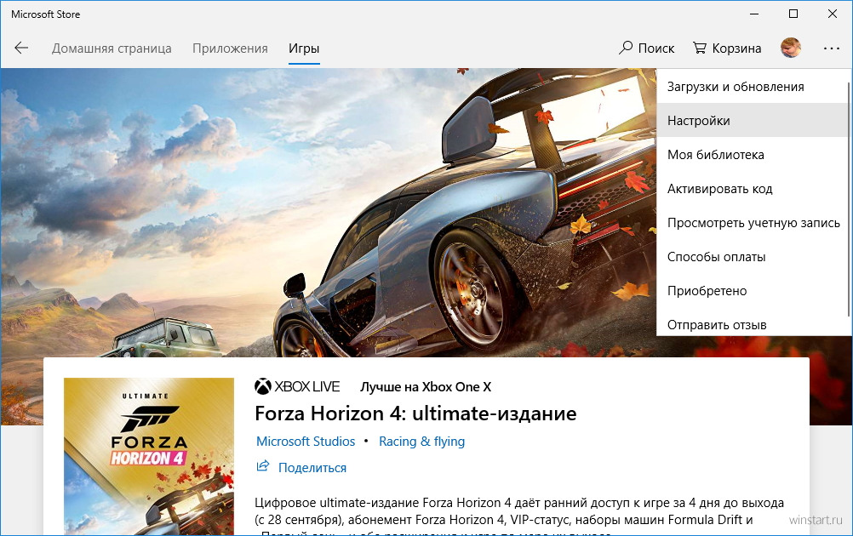The height and width of the screenshot is (536, 853).
Task: Click the Forza Horizon 4: ultimate-издание title
Action: 415,413
